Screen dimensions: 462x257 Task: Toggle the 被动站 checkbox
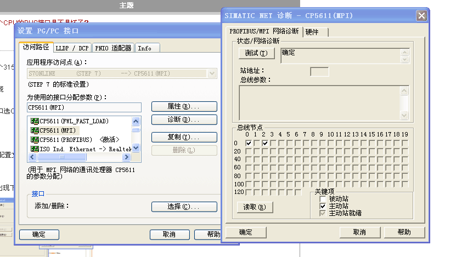point(323,199)
